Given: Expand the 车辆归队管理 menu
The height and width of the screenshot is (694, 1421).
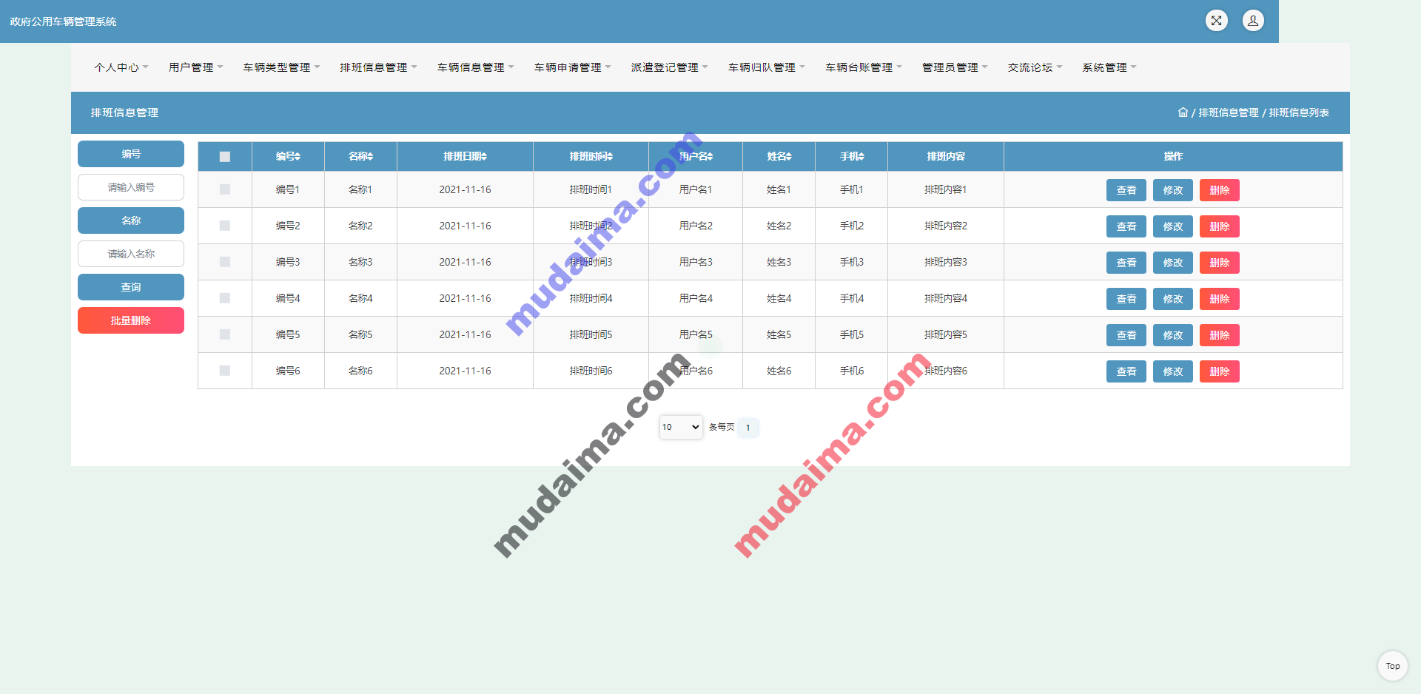Looking at the screenshot, I should coord(767,67).
